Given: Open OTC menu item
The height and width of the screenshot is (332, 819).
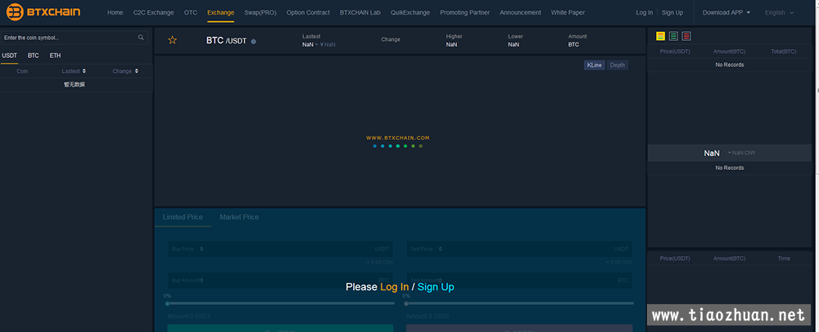Looking at the screenshot, I should click(191, 12).
